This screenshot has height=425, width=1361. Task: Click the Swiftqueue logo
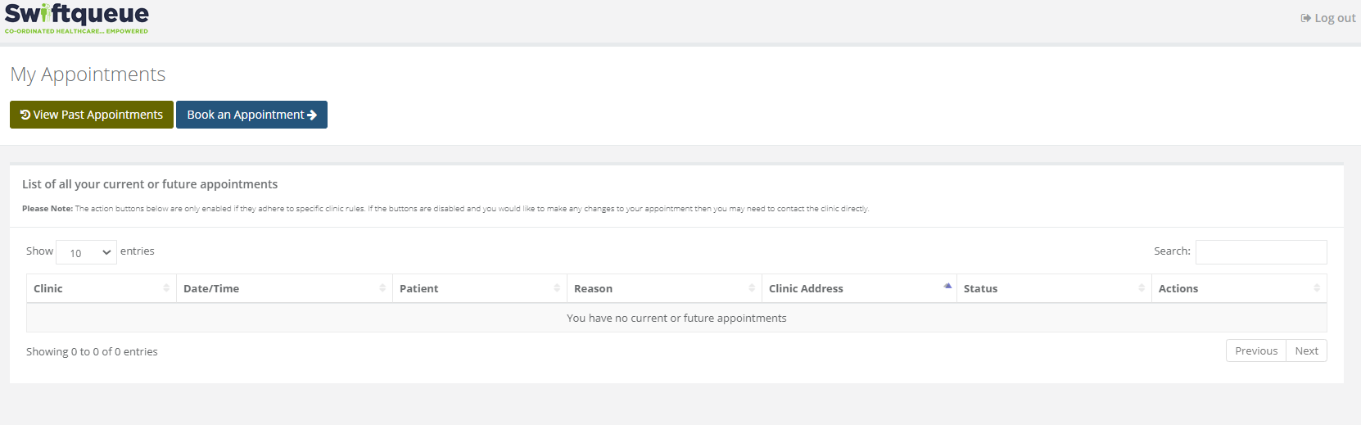(x=77, y=19)
